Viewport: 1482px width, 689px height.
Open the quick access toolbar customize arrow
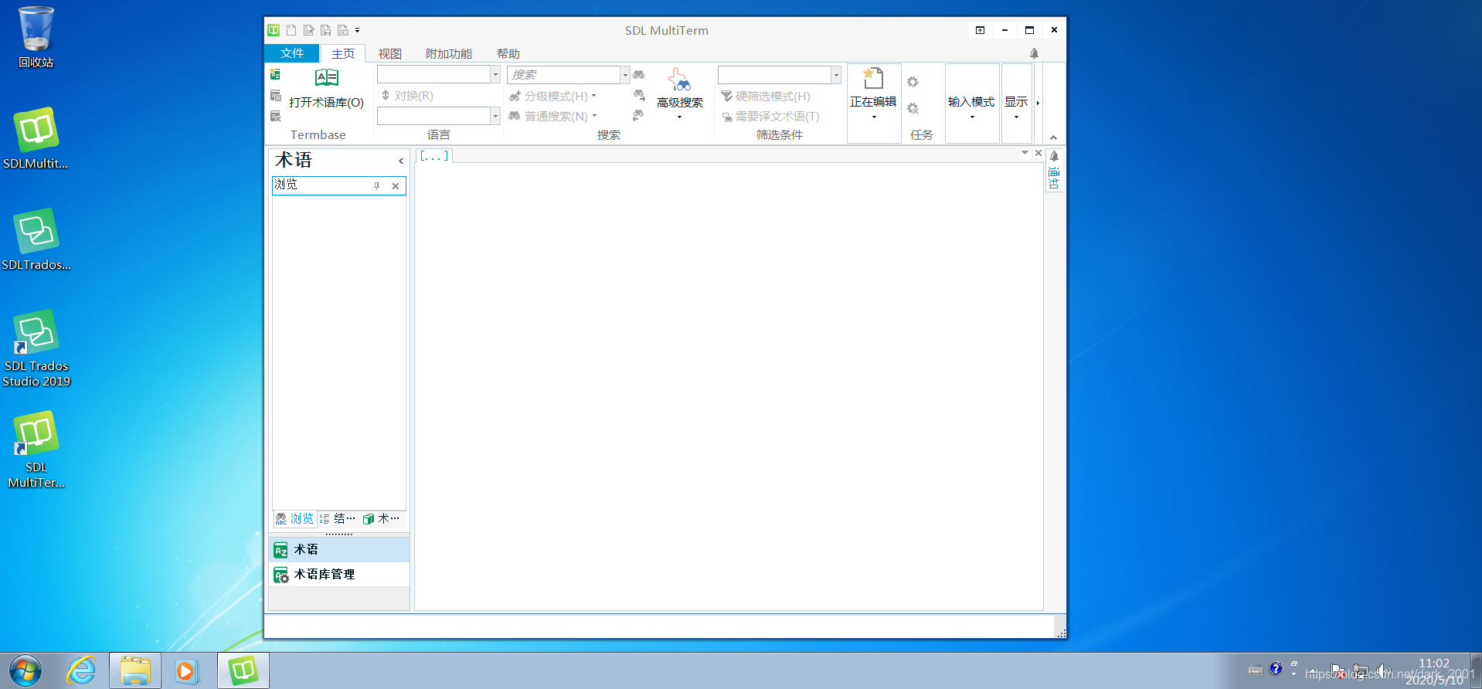pyautogui.click(x=358, y=30)
